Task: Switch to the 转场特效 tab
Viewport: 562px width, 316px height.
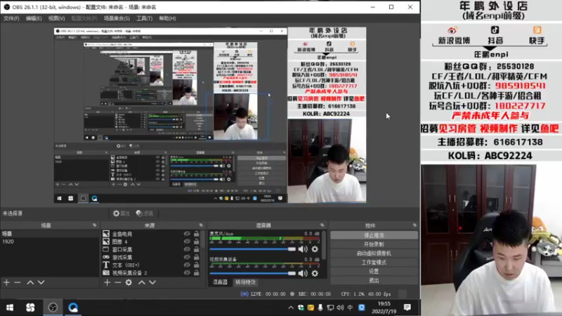Action: 245,282
